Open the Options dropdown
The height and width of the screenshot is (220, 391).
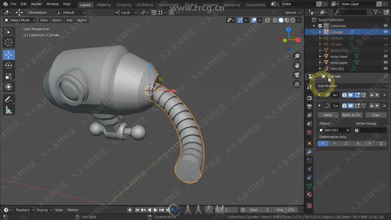[x=292, y=13]
